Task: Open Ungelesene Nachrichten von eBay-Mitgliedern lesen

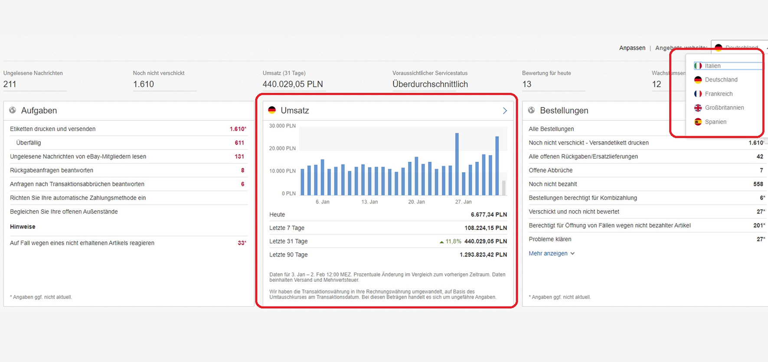Action: pyautogui.click(x=78, y=157)
